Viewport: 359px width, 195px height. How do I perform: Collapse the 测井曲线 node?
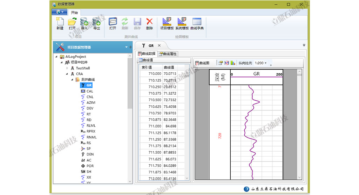pyautogui.click(x=72, y=79)
